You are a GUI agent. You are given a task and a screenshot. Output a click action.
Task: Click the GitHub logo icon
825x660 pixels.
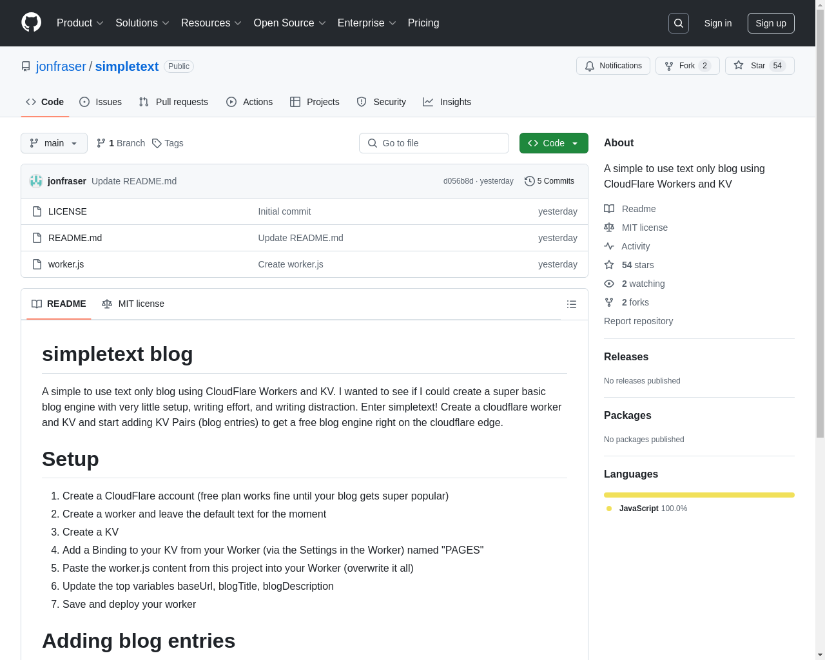click(x=32, y=23)
